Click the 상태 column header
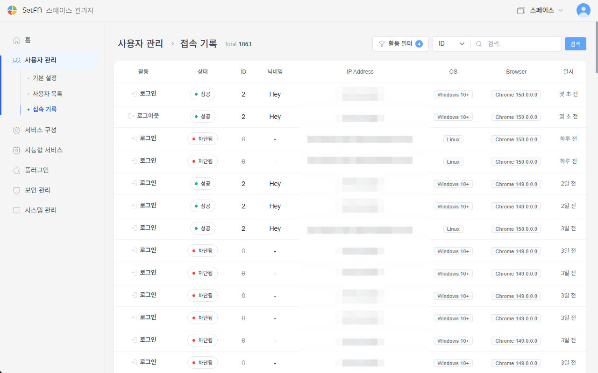598x373 pixels. pos(203,72)
